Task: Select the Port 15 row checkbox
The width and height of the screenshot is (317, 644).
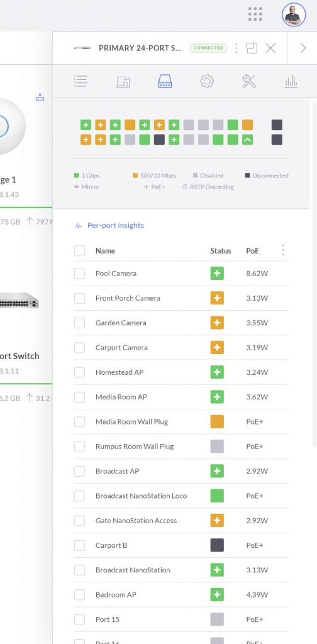Action: click(x=80, y=619)
